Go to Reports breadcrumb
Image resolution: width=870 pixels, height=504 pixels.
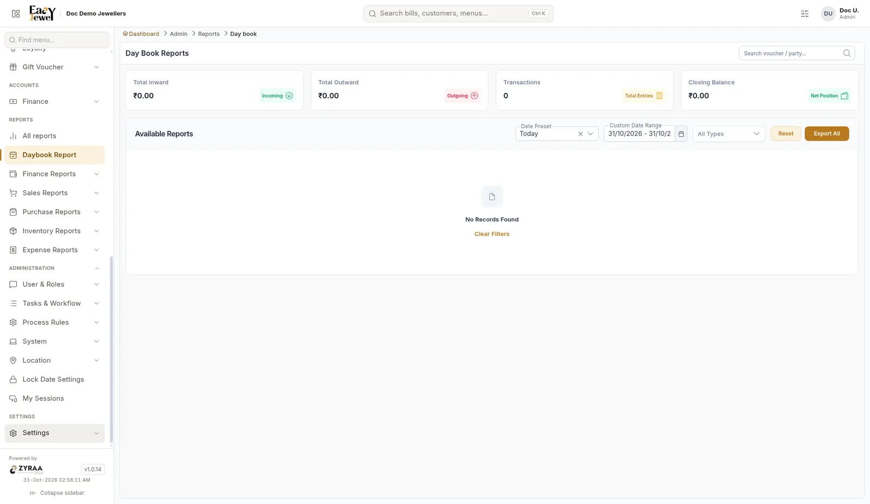209,34
